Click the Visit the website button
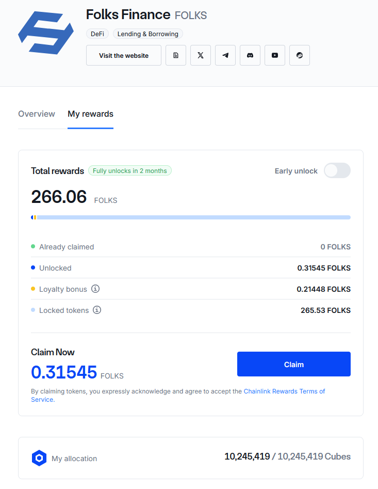Screen dimensions: 378x489 point(124,55)
